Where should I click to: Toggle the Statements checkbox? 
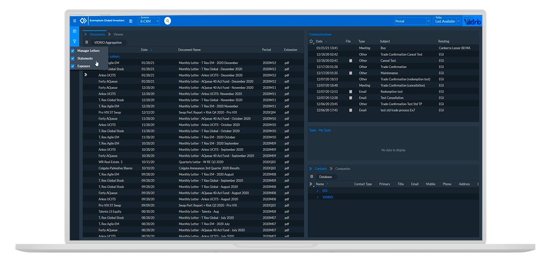pyautogui.click(x=73, y=58)
